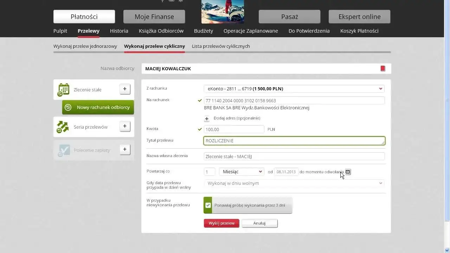Open the Wykonaj w dniu wolnym dropdown
The width and height of the screenshot is (450, 253).
pos(294,183)
